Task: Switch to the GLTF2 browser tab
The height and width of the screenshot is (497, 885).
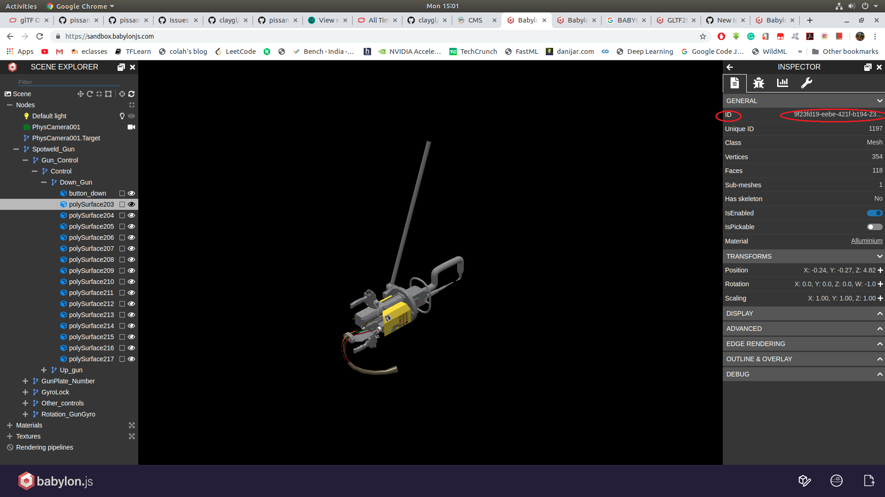Action: 676,20
